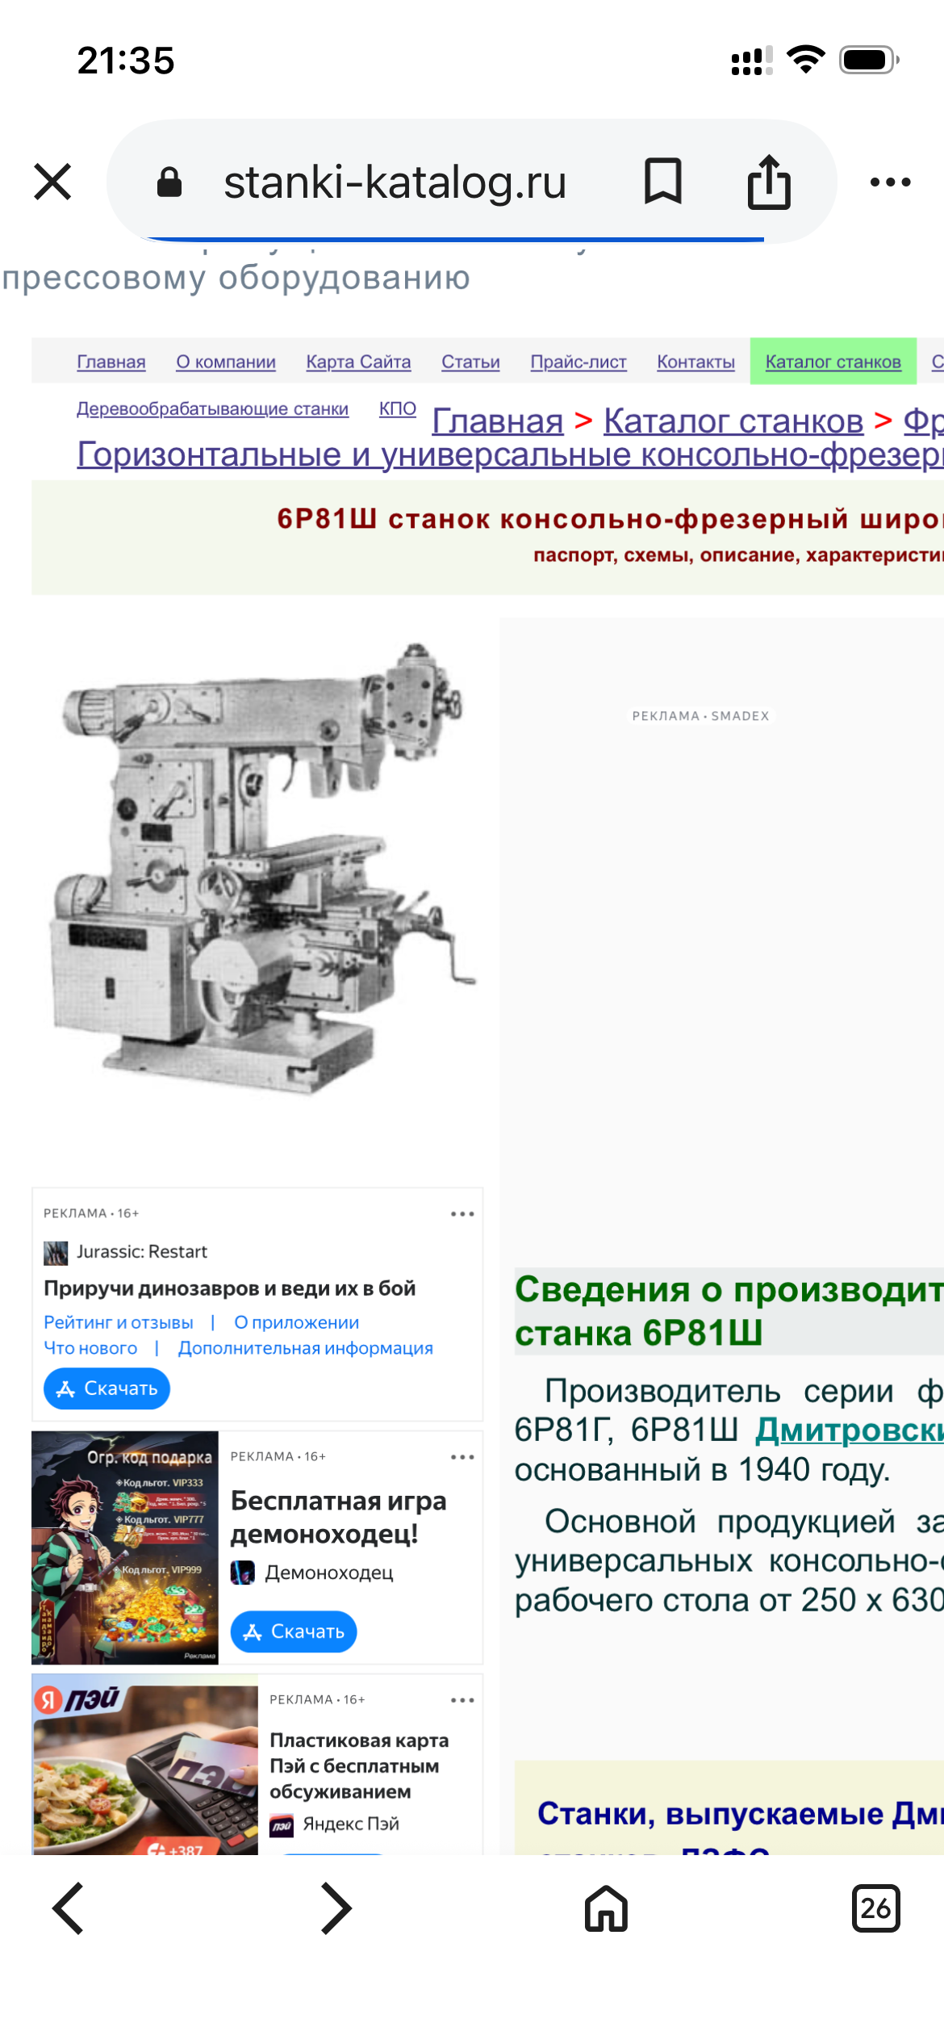The height and width of the screenshot is (2044, 944).
Task: Open the Рейтинг и отзывы ad link
Action: pos(119,1322)
